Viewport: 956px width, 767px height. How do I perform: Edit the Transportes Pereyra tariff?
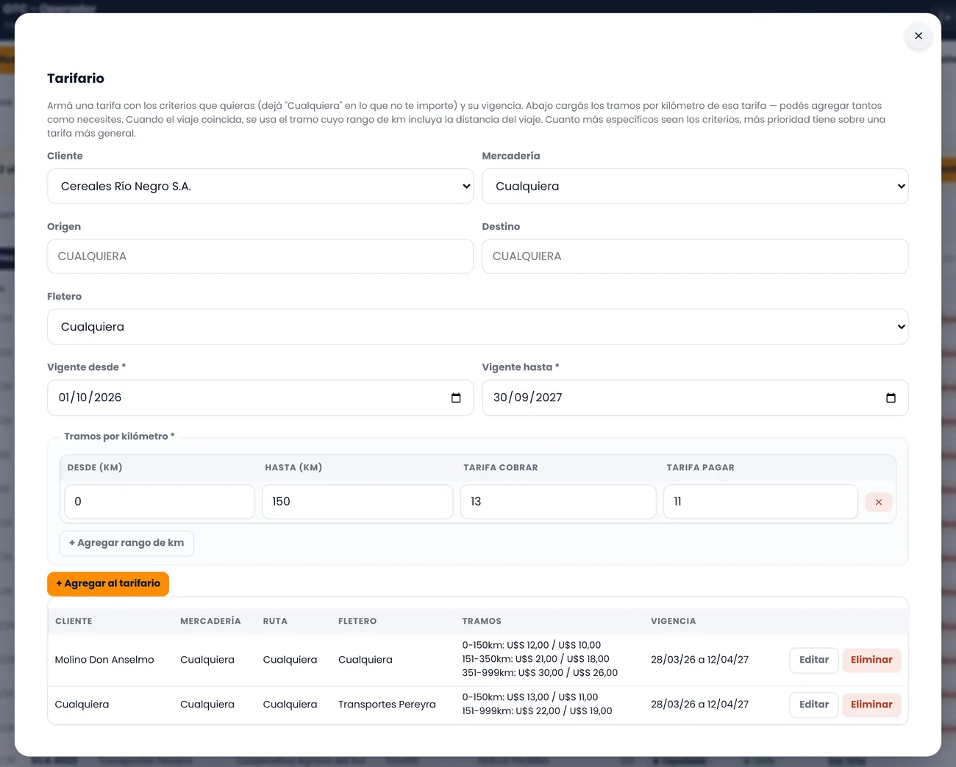click(x=814, y=705)
